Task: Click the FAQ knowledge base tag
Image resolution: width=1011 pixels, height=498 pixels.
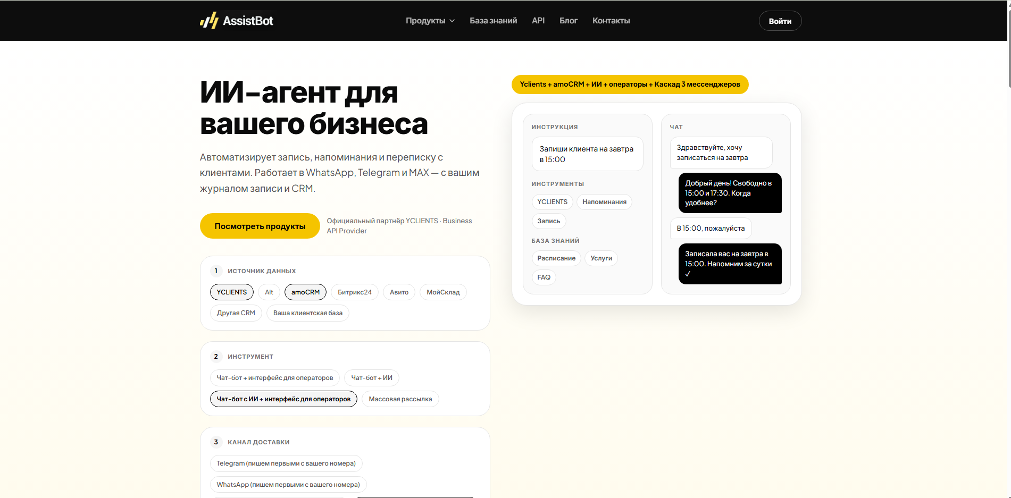Action: click(x=544, y=277)
